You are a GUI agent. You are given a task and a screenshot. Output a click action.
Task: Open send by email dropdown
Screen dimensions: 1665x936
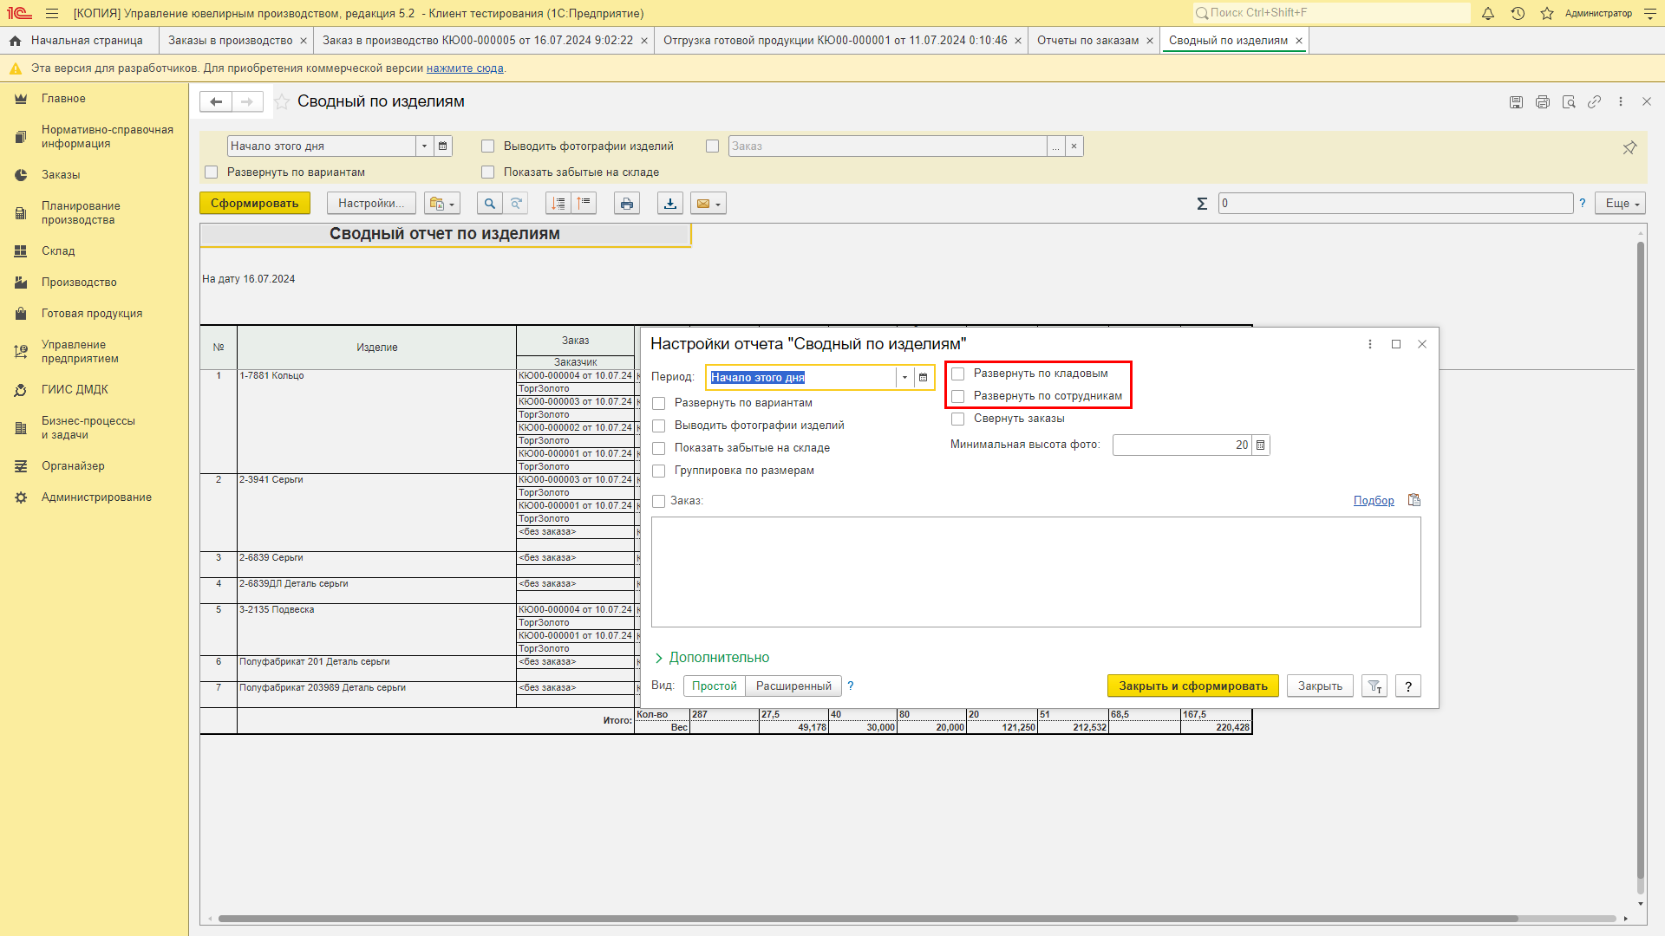coord(708,204)
